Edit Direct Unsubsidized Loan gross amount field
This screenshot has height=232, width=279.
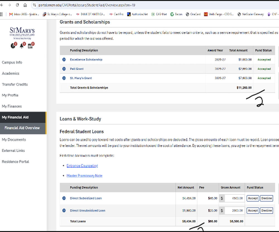(x=234, y=211)
